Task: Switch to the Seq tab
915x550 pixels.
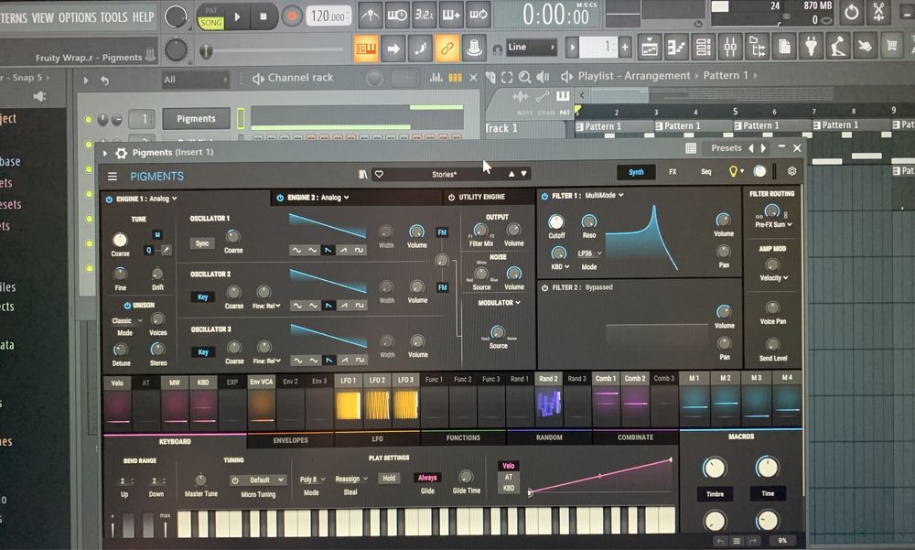Action: (706, 172)
